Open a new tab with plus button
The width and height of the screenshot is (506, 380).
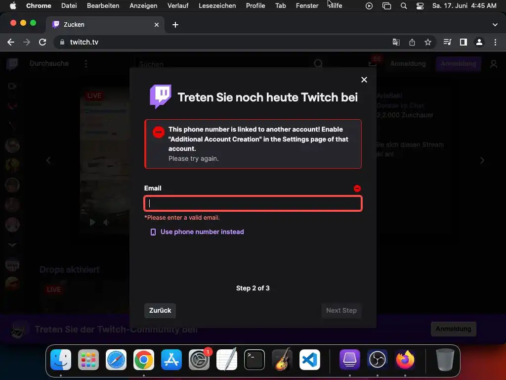point(175,25)
